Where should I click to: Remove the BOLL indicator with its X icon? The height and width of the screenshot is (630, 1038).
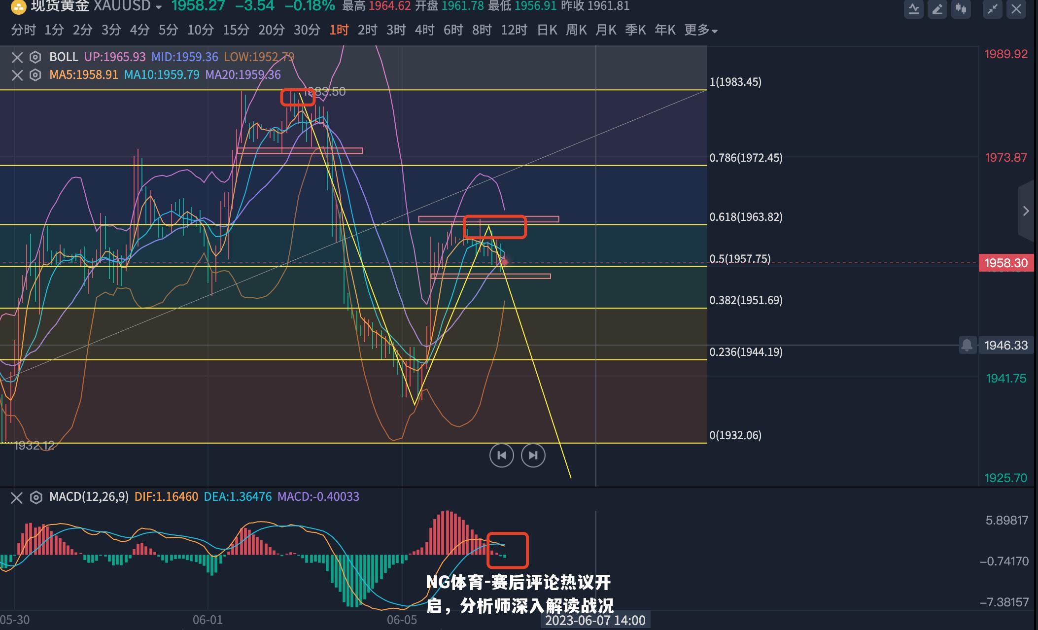click(17, 58)
